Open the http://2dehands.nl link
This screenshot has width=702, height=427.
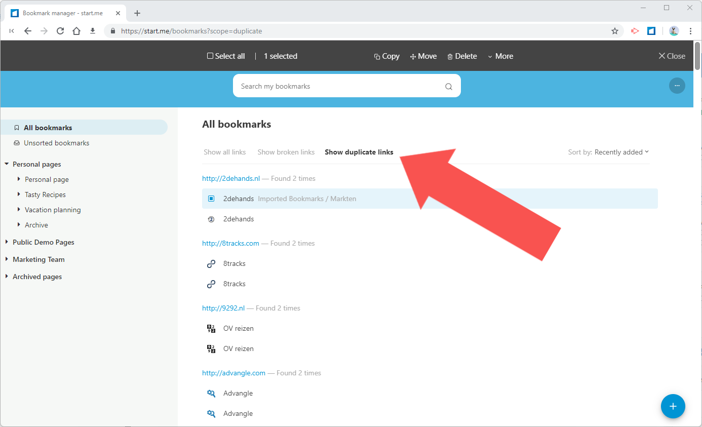(x=231, y=178)
